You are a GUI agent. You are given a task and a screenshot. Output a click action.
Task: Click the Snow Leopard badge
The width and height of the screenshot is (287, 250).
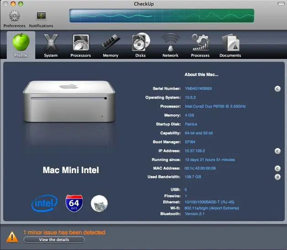(99, 204)
